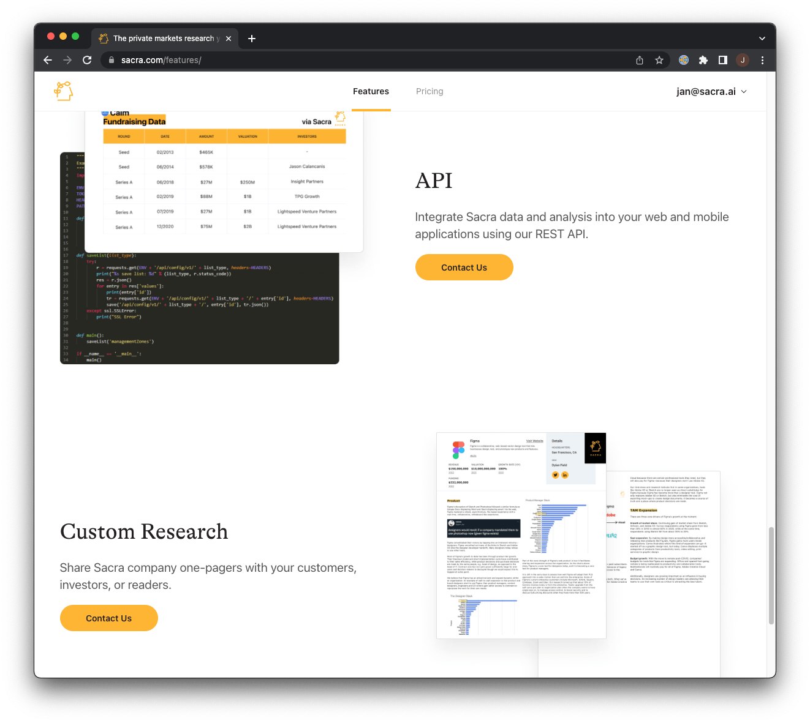
Task: Click the share icon in the address bar
Action: point(640,60)
